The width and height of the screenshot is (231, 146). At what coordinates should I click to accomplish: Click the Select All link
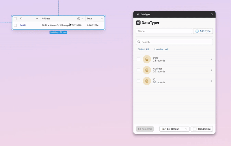coord(143,49)
